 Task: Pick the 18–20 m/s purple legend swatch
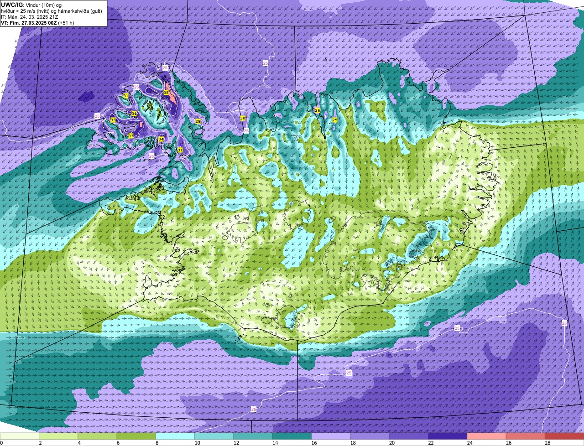coord(370,436)
